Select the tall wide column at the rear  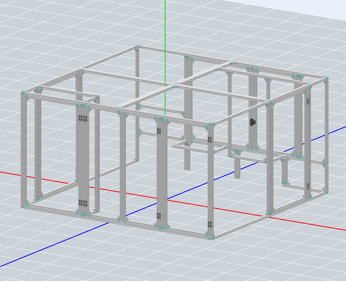point(189,112)
